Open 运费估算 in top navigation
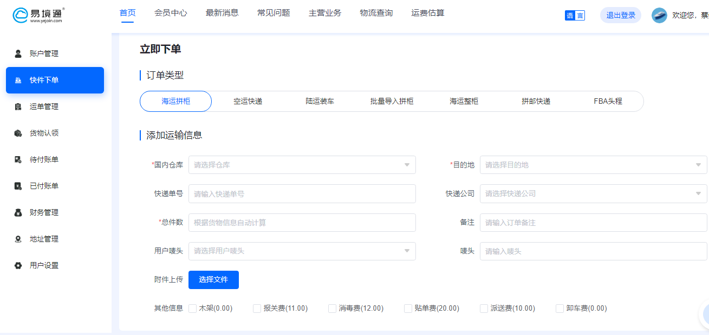 [427, 13]
